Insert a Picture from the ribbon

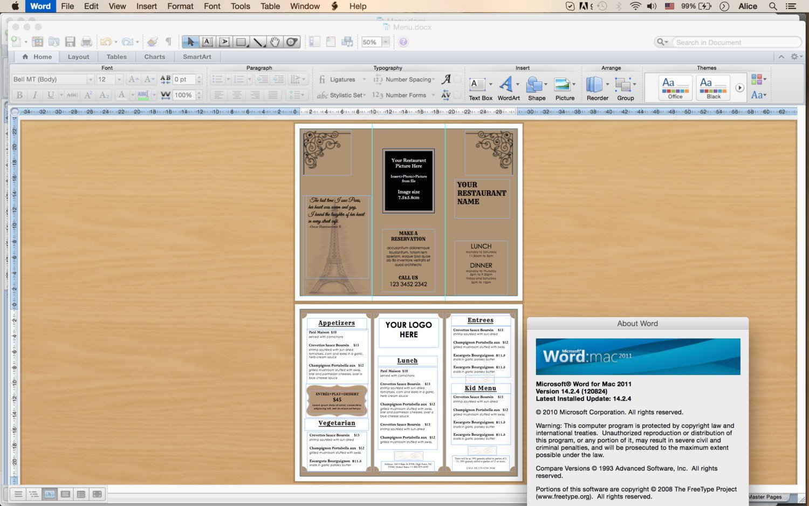coord(565,88)
